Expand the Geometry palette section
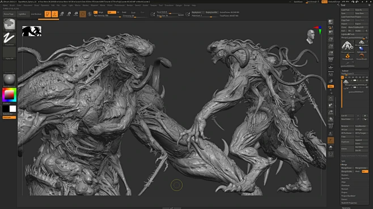The width and height of the screenshot is (373, 209). click(346, 207)
